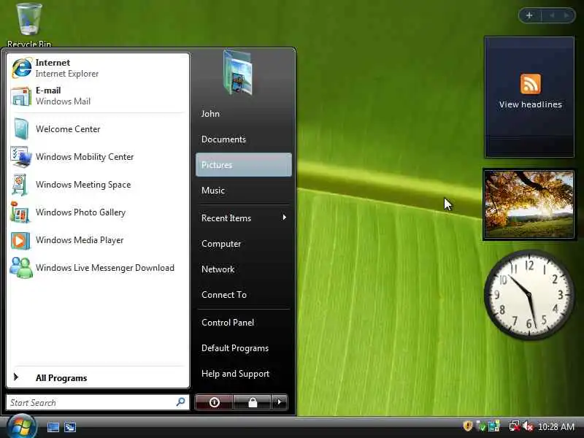Lock the computer with padlock button
Viewport: 584px width, 438px height.
pos(253,402)
